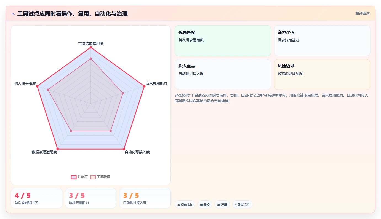Toggle the 实施难度 legend item
This screenshot has width=381, height=219.
pyautogui.click(x=100, y=177)
